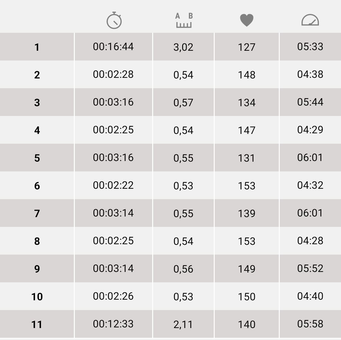Select lap number 5 row label

(x=37, y=158)
